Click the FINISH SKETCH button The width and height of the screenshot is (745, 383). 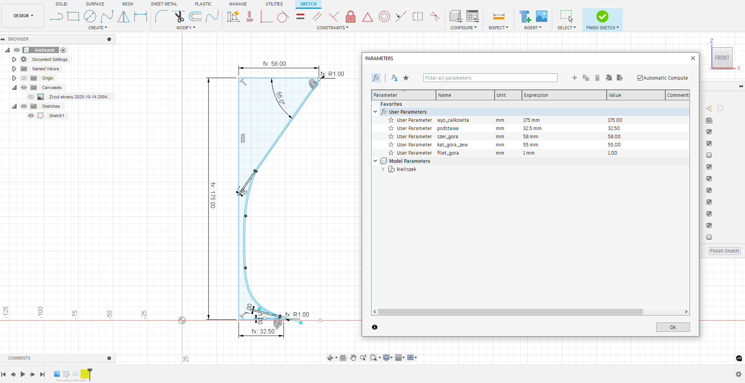click(x=602, y=20)
